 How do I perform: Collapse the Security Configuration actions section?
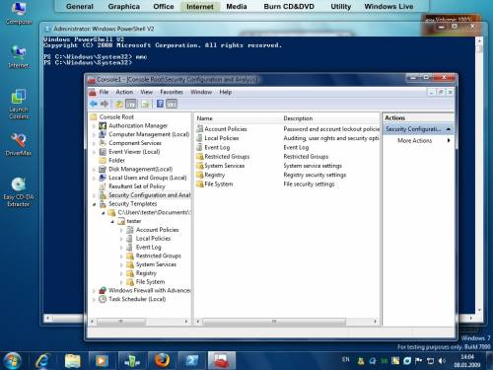[x=449, y=129]
